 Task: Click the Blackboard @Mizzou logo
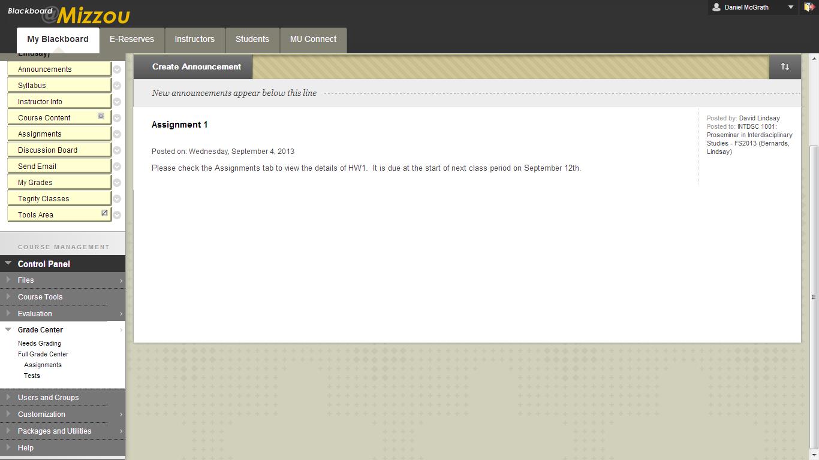(x=68, y=14)
